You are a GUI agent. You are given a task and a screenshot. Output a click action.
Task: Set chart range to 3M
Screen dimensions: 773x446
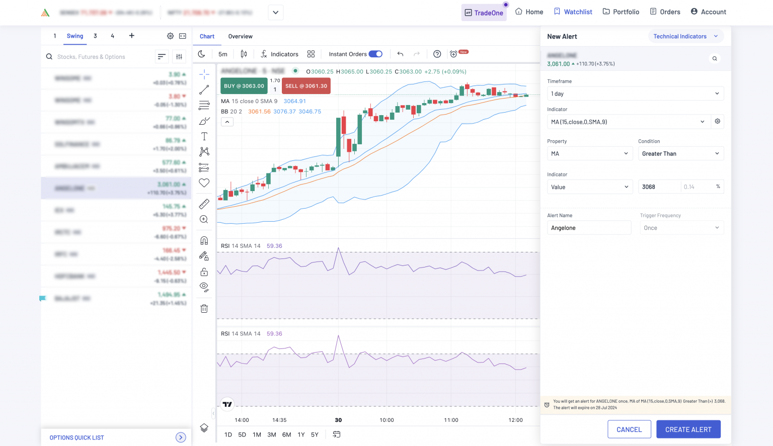272,434
